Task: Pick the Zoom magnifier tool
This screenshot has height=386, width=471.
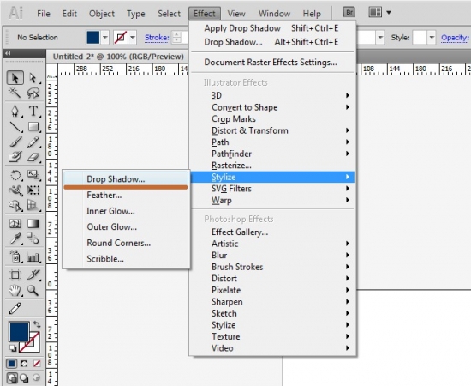Action: [33, 291]
